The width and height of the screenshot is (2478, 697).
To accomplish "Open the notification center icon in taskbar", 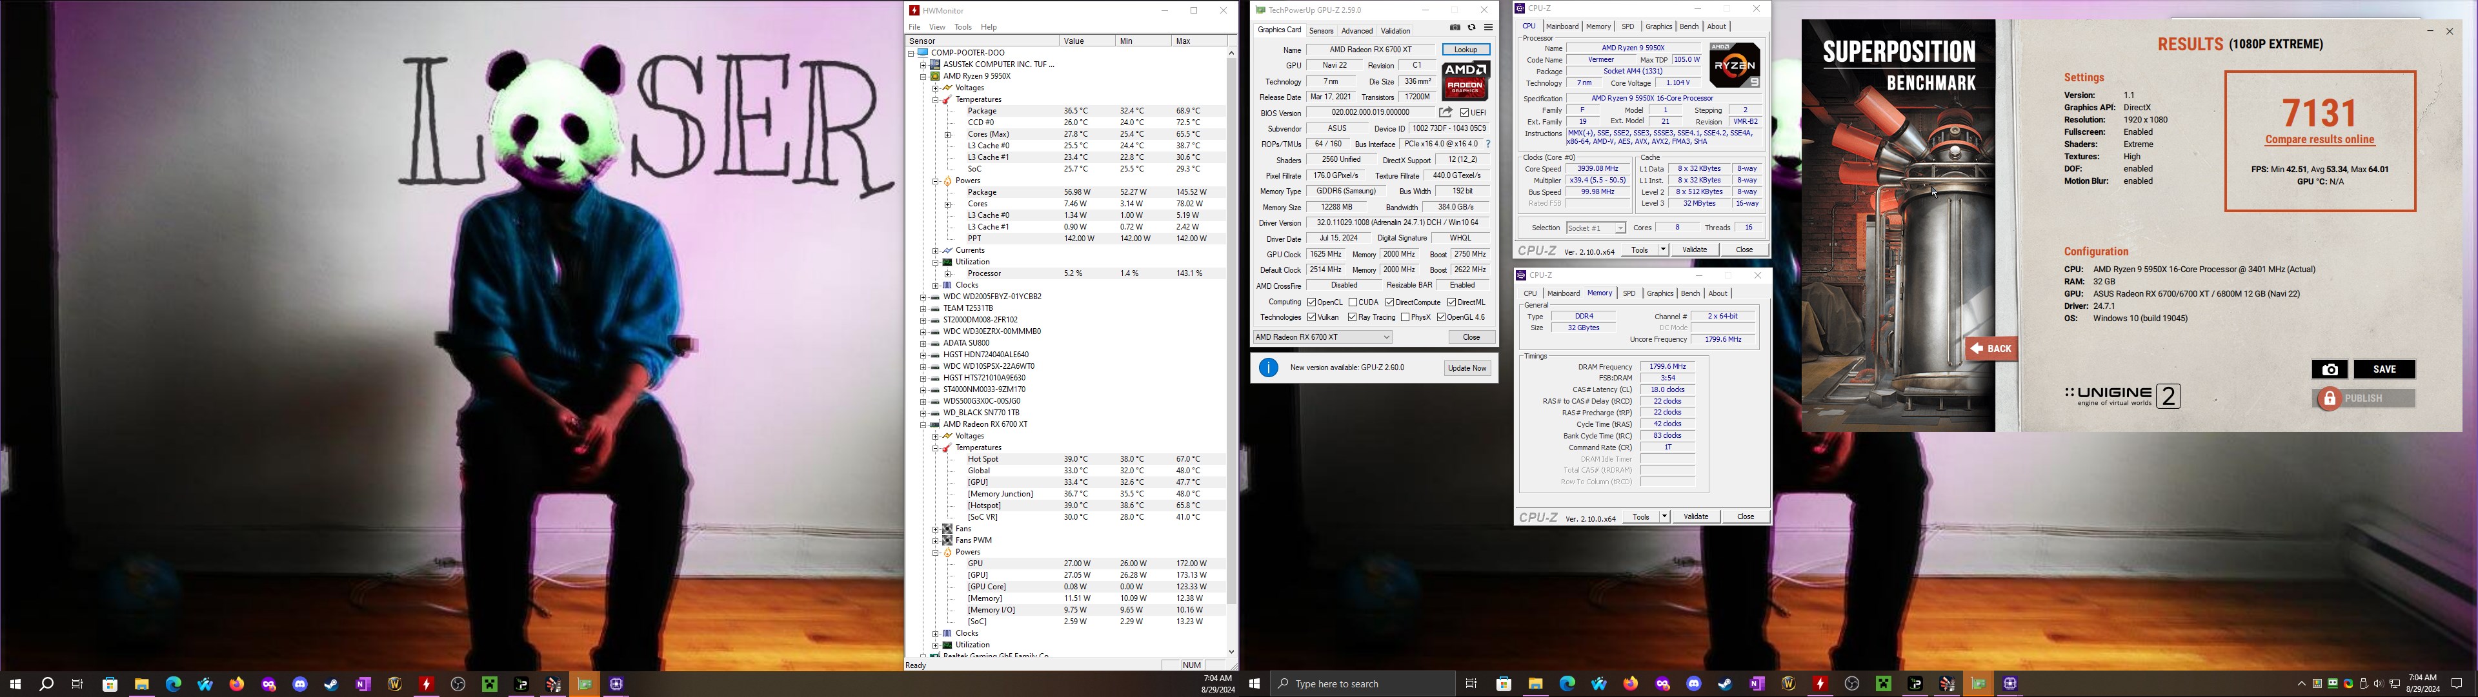I will pyautogui.click(x=2456, y=683).
